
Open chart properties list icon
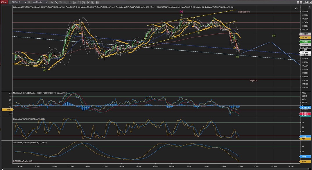point(97,2)
